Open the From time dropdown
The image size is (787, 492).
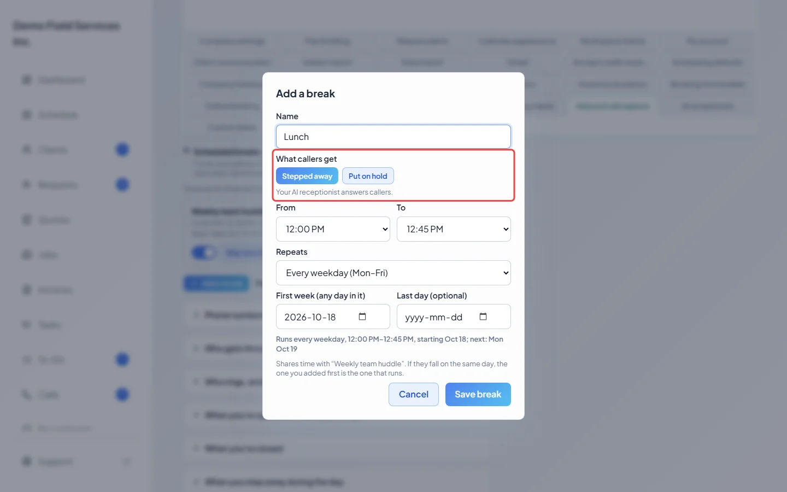click(x=333, y=229)
